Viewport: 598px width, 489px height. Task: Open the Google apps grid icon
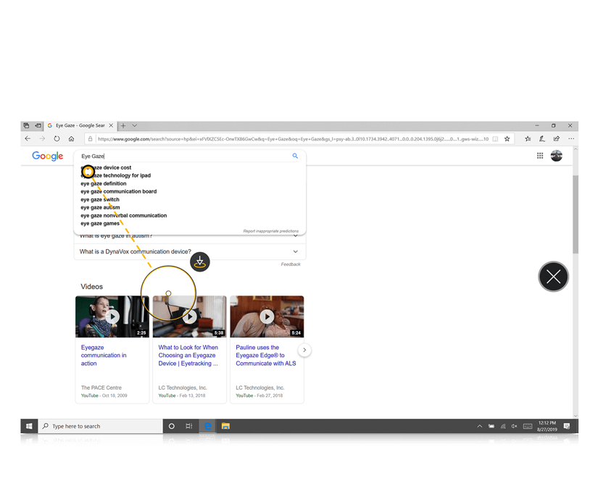click(x=540, y=156)
